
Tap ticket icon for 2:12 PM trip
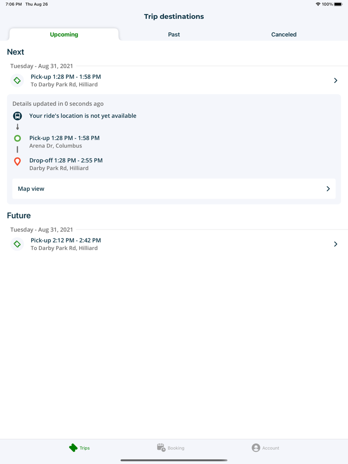17,244
